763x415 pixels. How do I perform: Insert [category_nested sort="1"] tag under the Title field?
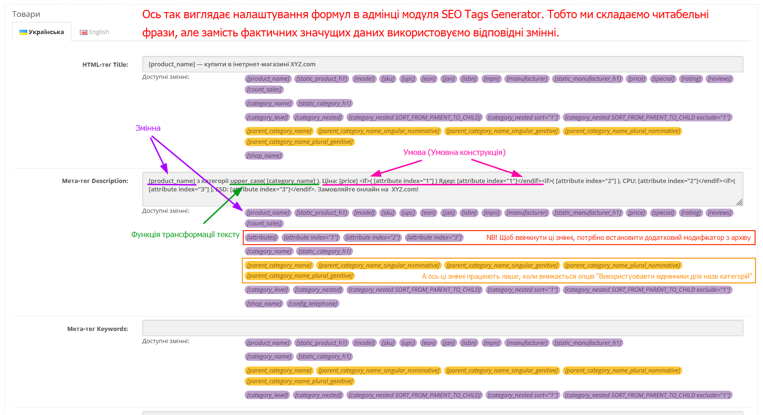[x=523, y=118]
